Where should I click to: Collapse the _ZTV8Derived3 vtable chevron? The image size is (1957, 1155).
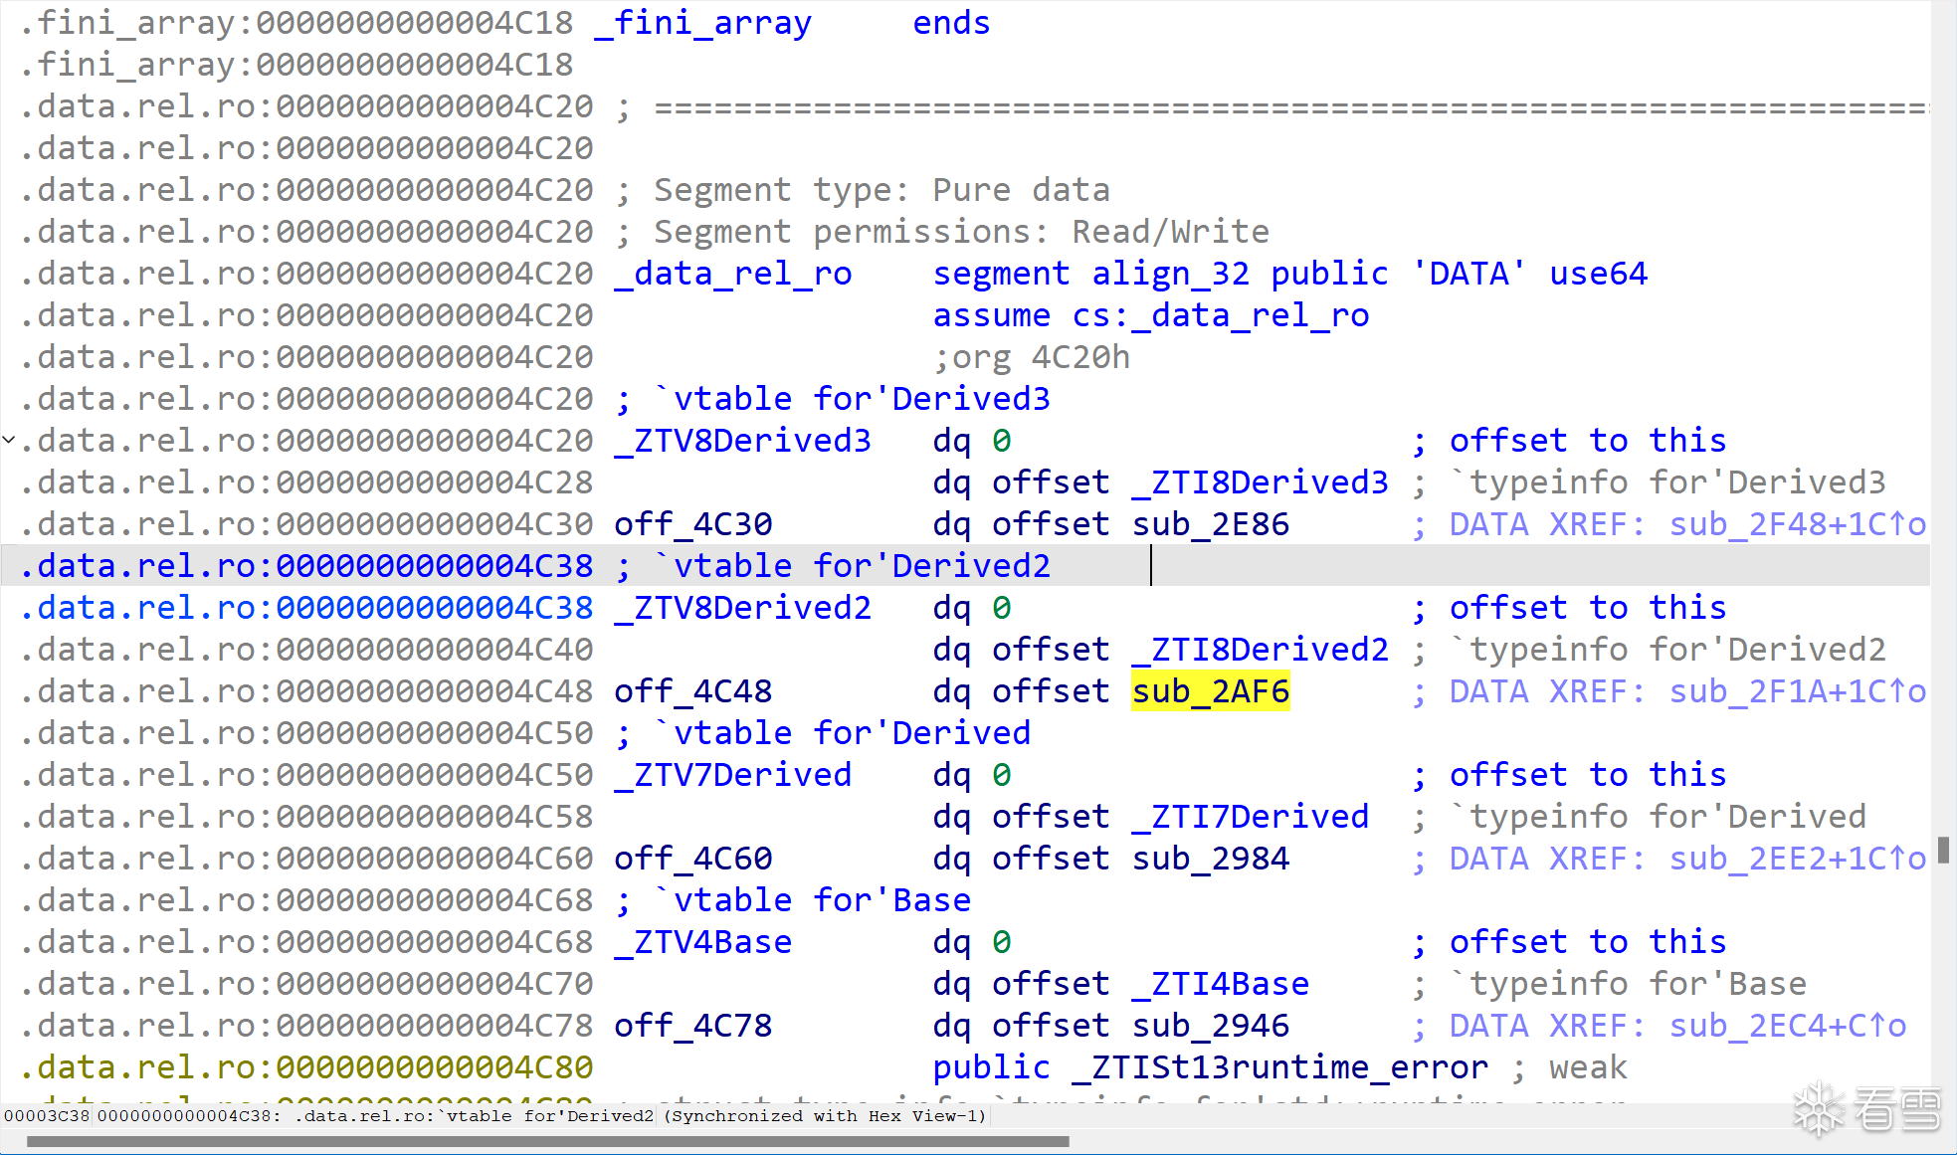click(9, 439)
